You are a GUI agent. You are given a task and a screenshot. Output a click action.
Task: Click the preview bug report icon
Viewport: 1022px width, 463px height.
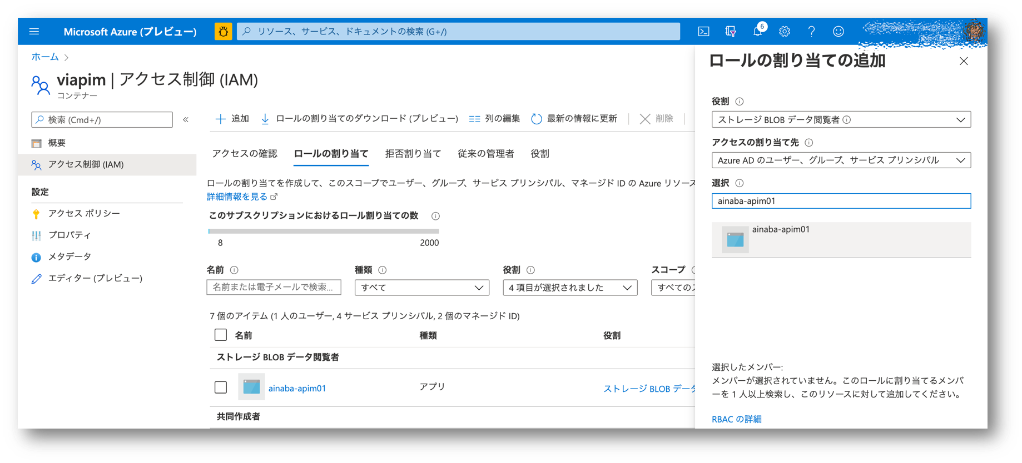click(x=223, y=32)
